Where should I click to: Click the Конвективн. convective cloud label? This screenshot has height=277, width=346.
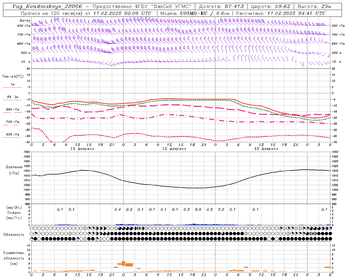pos(14,253)
